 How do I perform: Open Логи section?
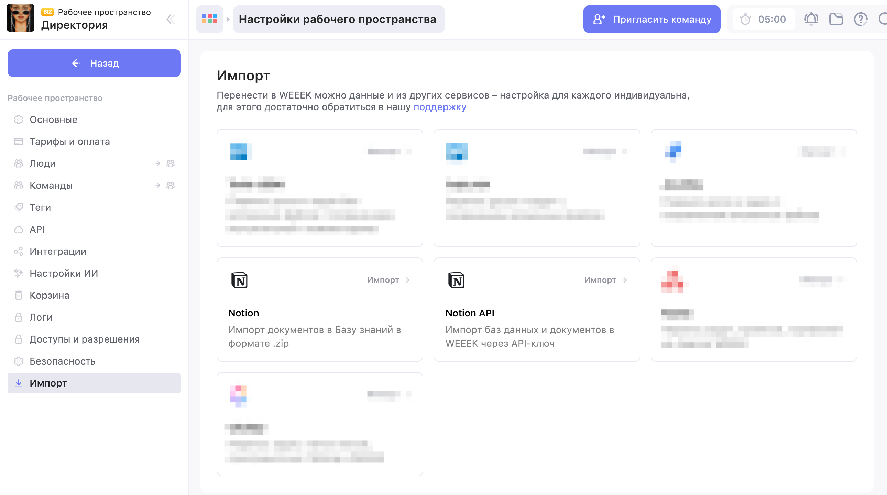(94, 318)
